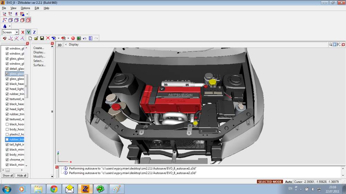
Task: Click the blue cone primitive icon
Action: point(5,26)
